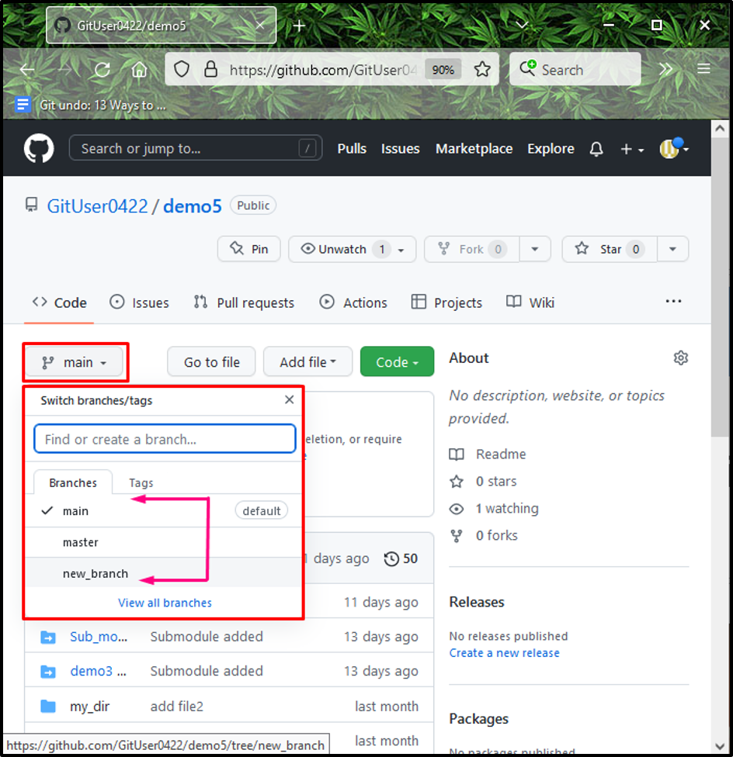Image resolution: width=733 pixels, height=757 pixels.
Task: Switch to the Tags tab
Action: pyautogui.click(x=141, y=482)
